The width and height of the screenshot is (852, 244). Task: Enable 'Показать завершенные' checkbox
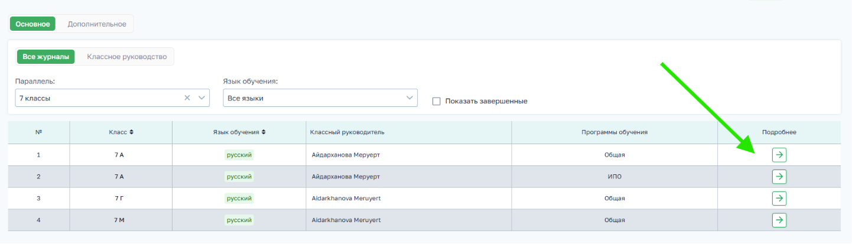tap(437, 101)
